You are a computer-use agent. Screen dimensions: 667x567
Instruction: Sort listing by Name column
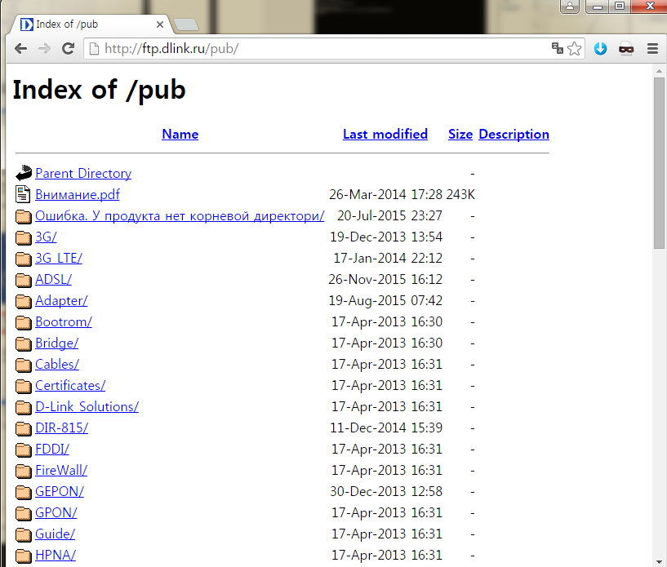pos(180,135)
